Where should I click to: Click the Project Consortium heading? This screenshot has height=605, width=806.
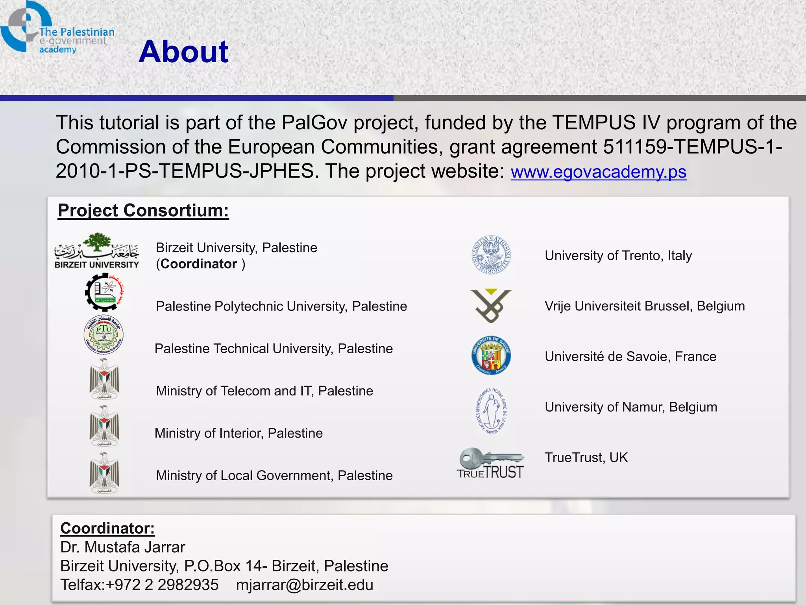[x=143, y=210]
